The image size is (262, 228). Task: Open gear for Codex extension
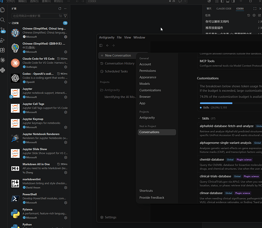click(x=66, y=82)
